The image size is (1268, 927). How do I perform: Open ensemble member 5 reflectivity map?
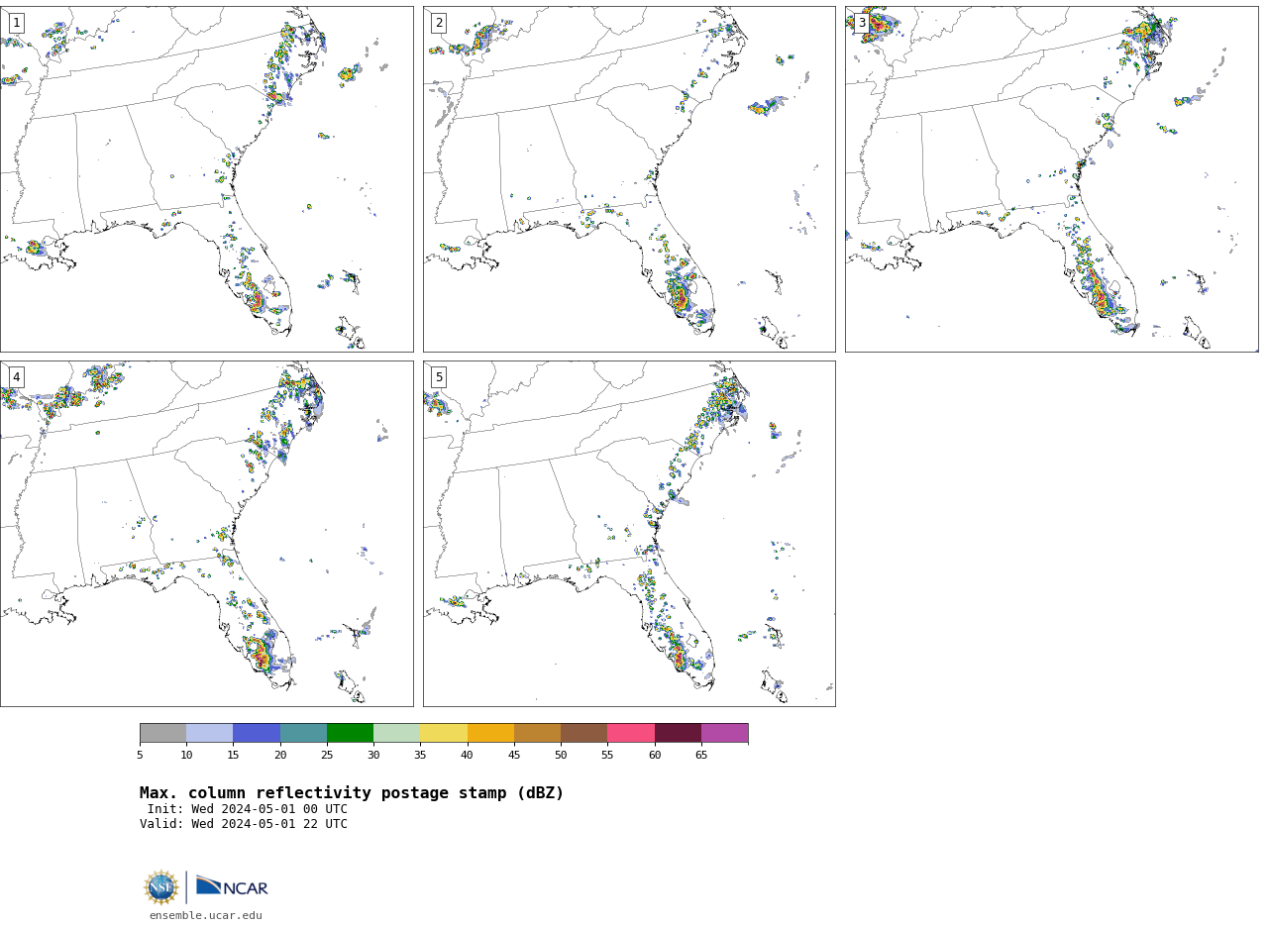(629, 534)
